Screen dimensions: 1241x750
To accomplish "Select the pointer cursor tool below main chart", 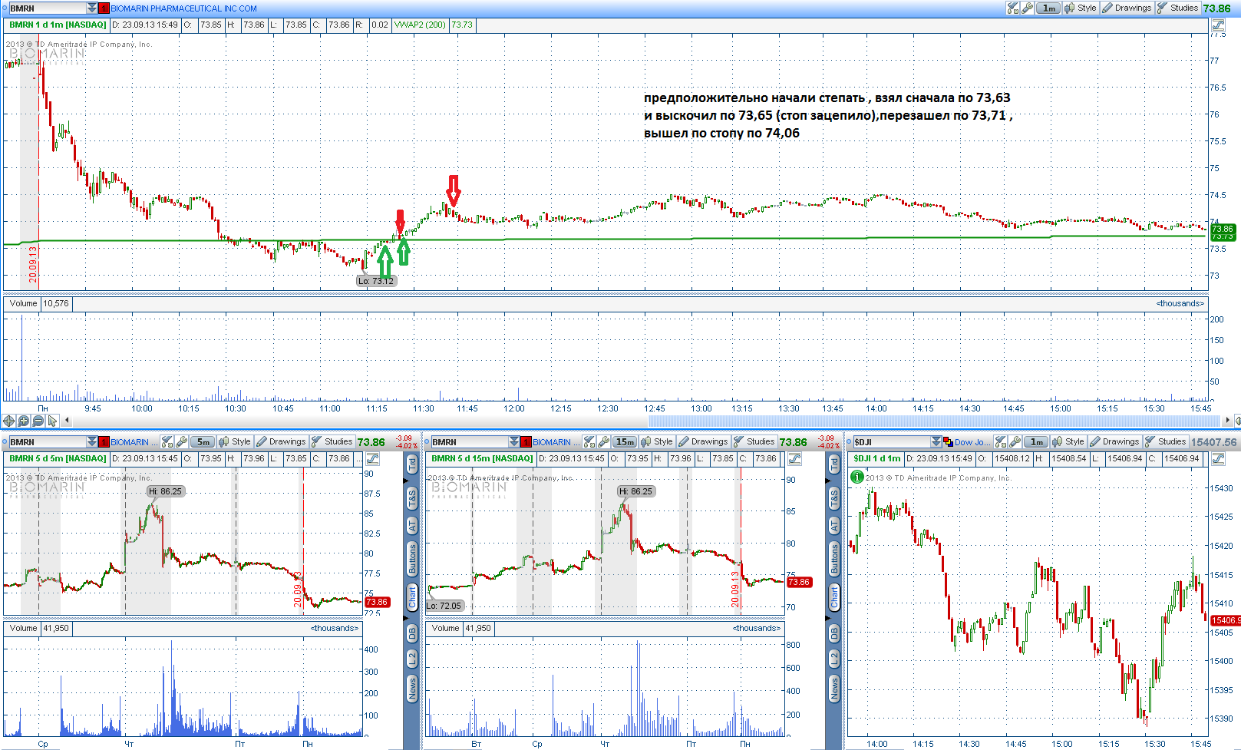I will pos(53,421).
